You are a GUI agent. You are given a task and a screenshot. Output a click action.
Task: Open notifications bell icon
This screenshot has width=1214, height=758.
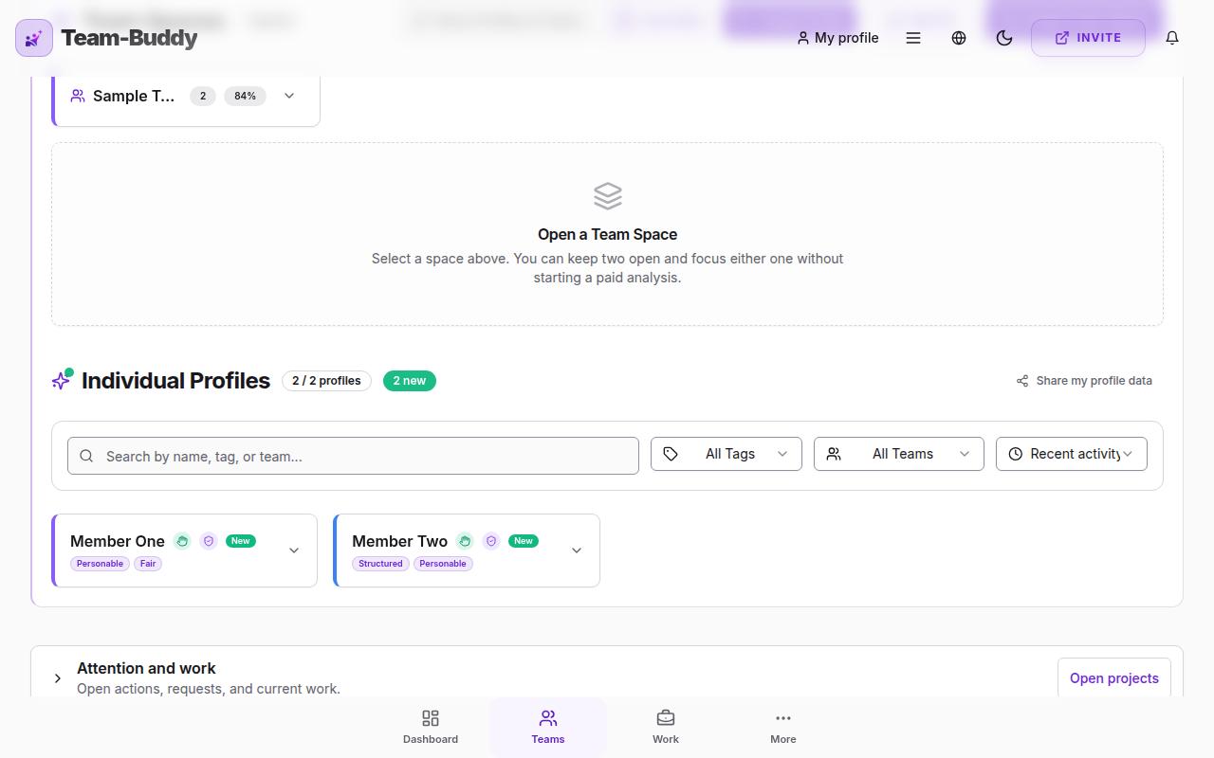click(x=1172, y=38)
